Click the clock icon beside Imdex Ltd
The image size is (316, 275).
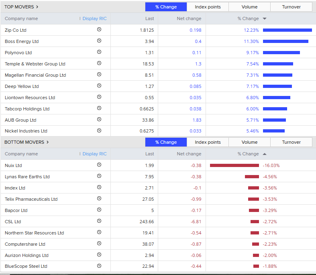[99, 187]
